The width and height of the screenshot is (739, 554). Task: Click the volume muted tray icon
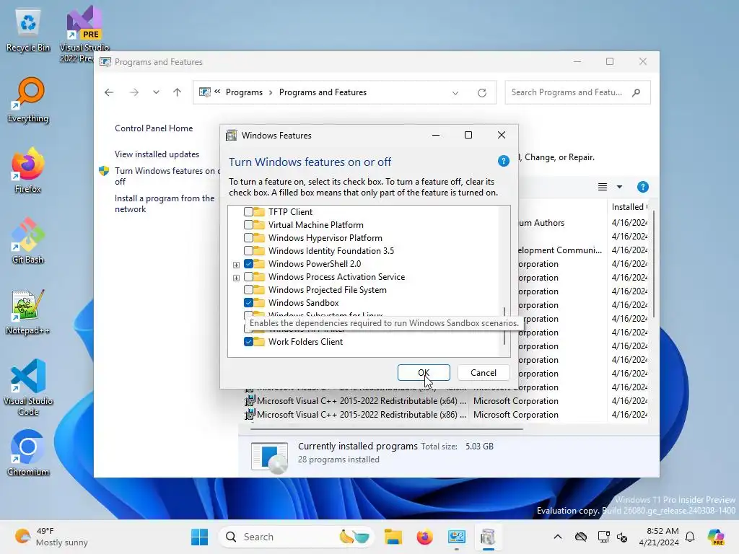(x=622, y=537)
